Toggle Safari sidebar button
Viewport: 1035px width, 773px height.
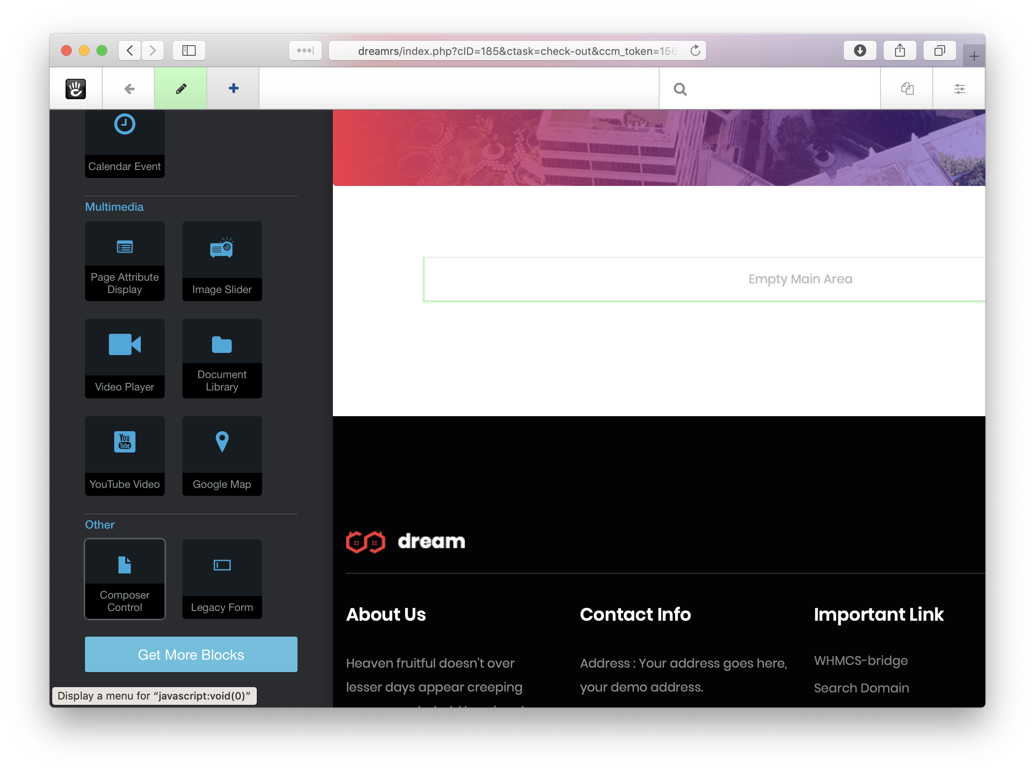tap(189, 50)
